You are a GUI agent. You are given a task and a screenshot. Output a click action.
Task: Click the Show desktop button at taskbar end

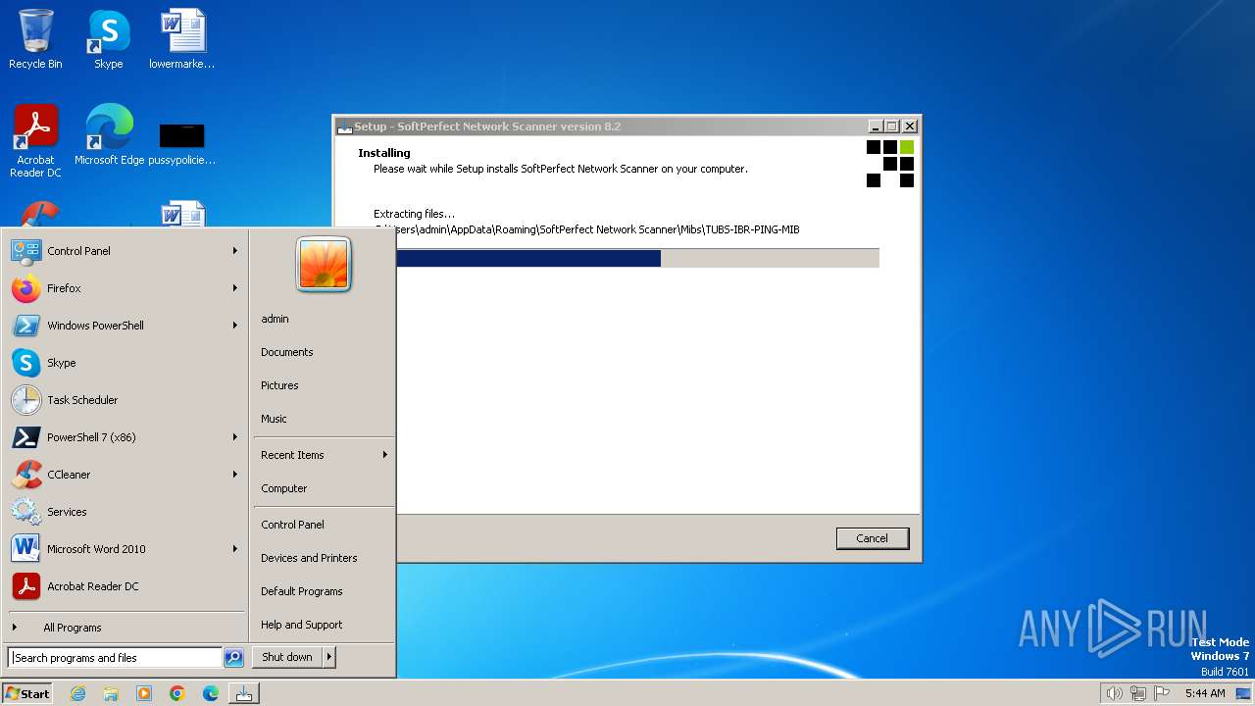tap(1243, 693)
